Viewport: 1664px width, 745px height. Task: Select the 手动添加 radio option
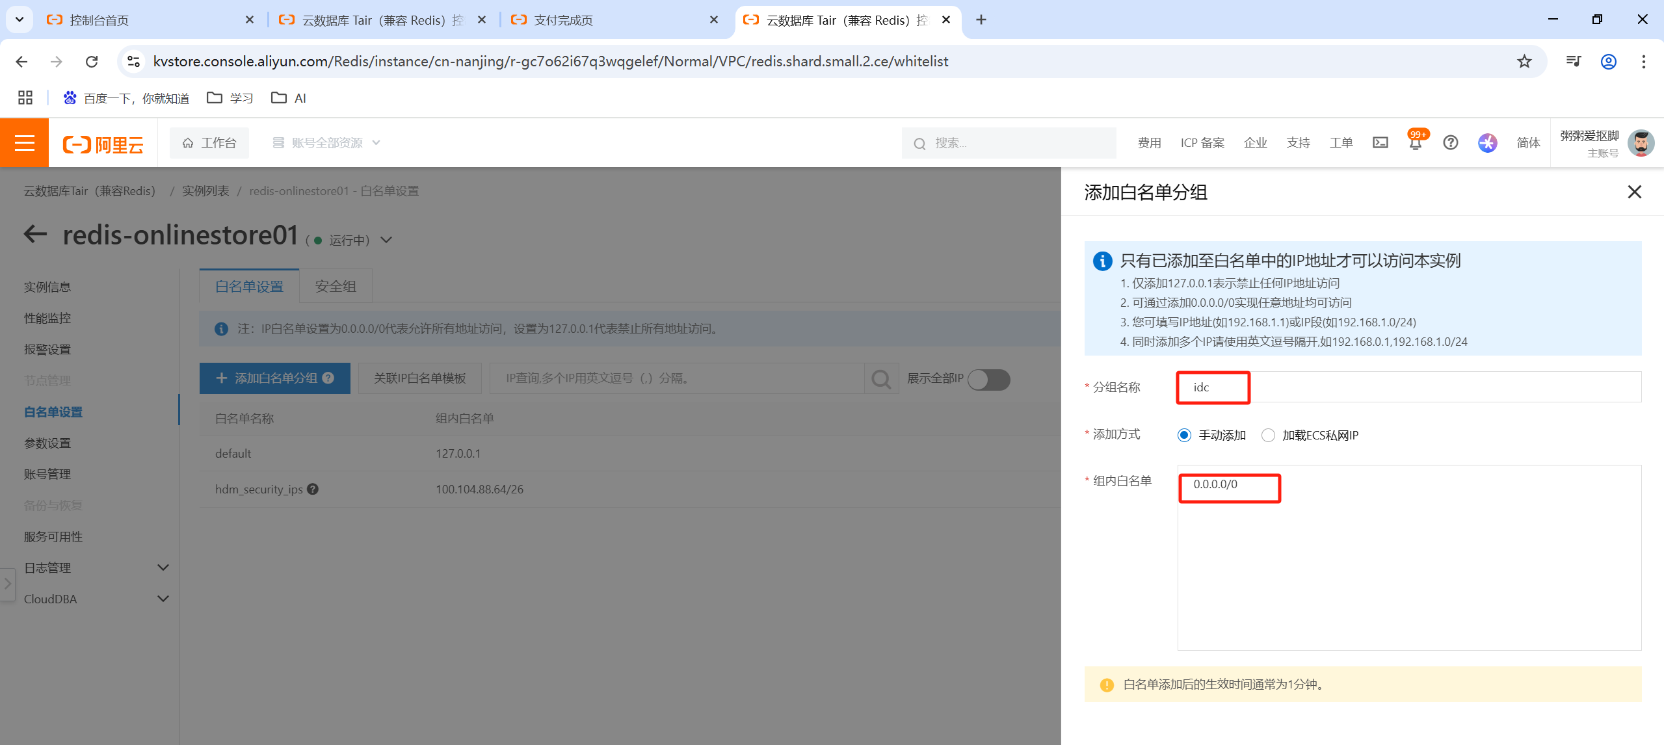[x=1184, y=435]
